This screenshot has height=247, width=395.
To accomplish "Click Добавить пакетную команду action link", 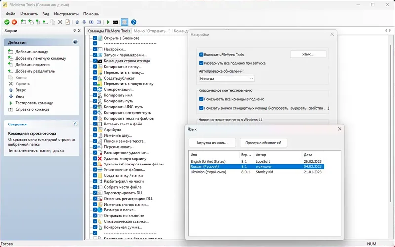I will click(x=41, y=58).
